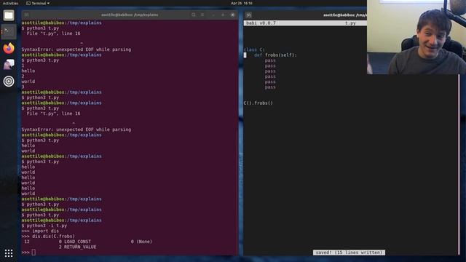Click 'def frobs(self):' line in editor
Viewport: 466px width, 262px height.
[x=275, y=55]
